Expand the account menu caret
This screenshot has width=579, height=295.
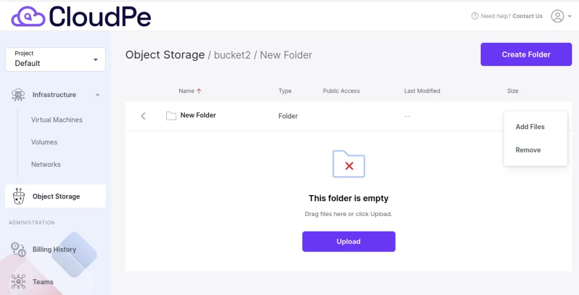[x=569, y=16]
